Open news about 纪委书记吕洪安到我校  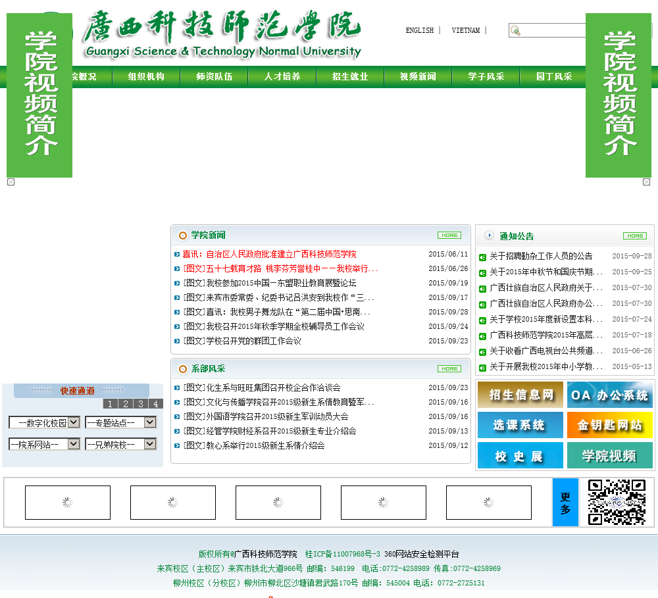(278, 297)
